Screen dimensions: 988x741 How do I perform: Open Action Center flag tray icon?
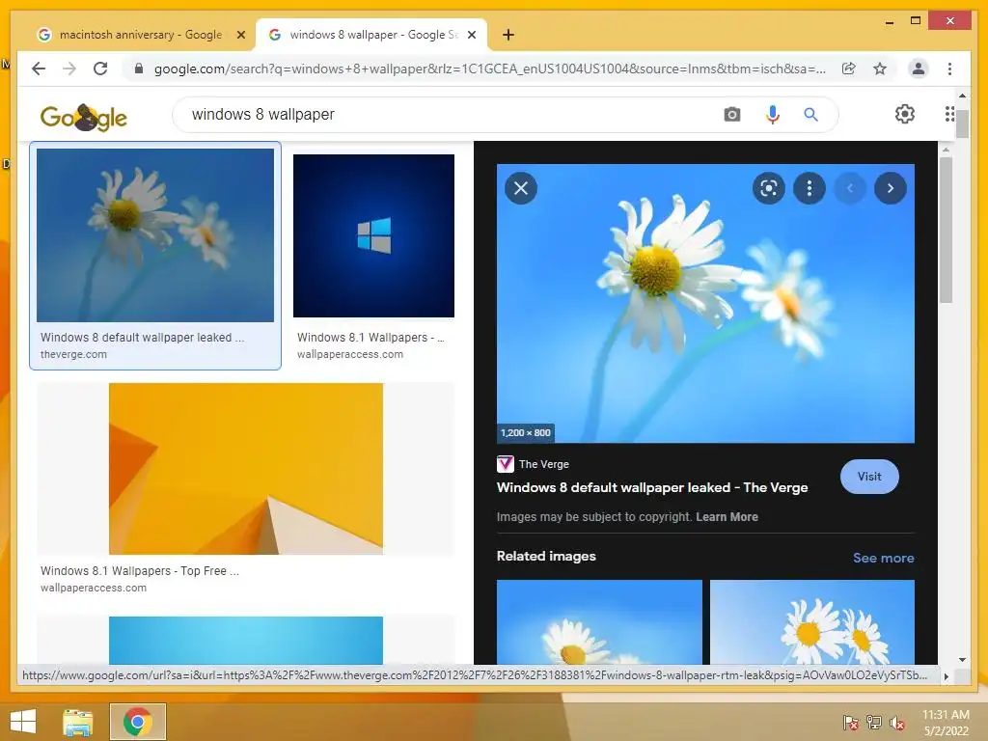pos(851,722)
